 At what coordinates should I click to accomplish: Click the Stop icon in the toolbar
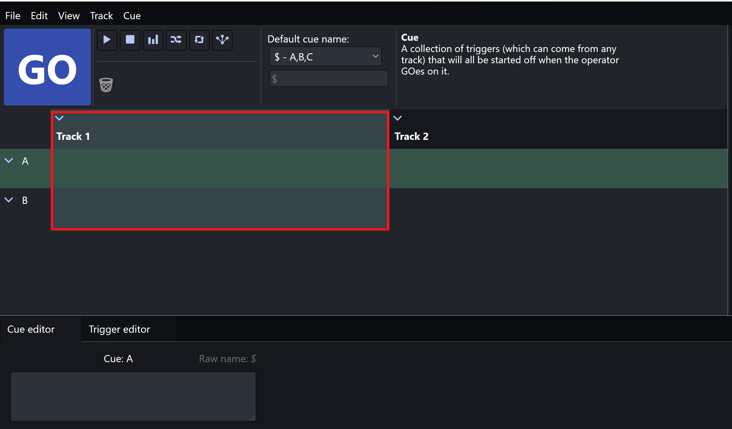(130, 40)
